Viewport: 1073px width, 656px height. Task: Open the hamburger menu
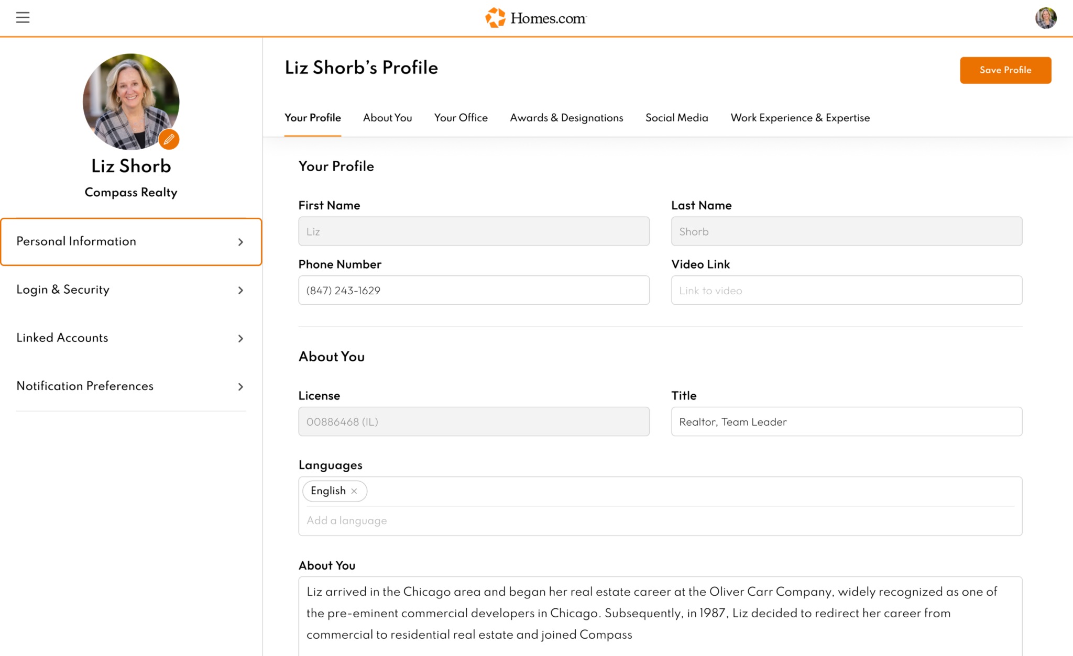(x=23, y=18)
